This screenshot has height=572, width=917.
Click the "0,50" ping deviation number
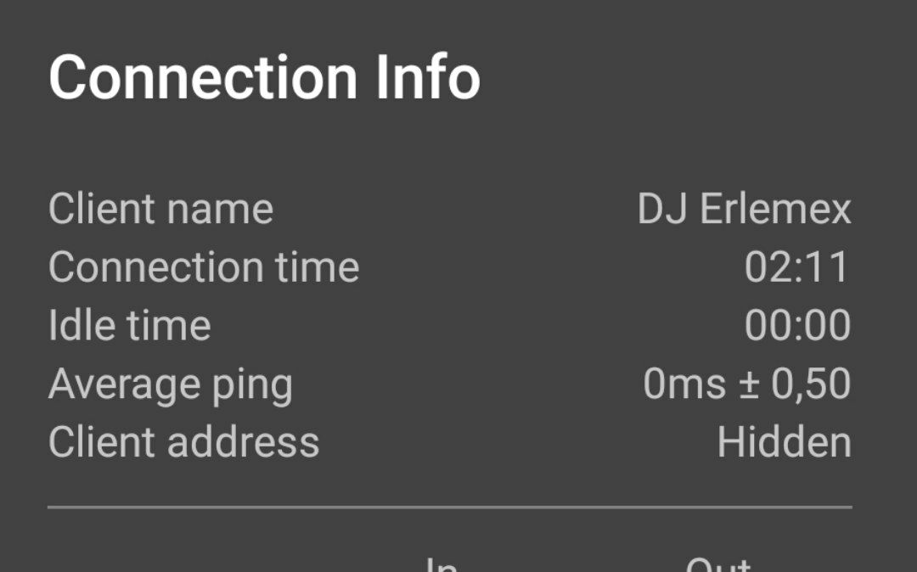(x=811, y=384)
